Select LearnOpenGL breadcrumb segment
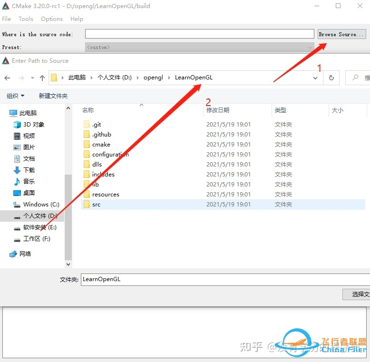 click(194, 78)
